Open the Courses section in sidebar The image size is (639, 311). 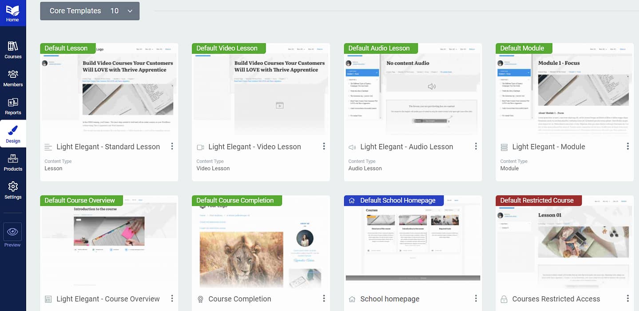(13, 50)
